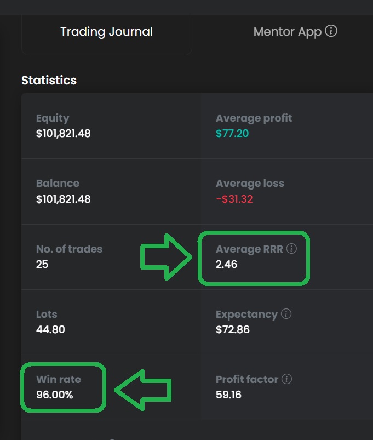The height and width of the screenshot is (440, 373).
Task: Click the Average profit label text
Action: tap(254, 118)
